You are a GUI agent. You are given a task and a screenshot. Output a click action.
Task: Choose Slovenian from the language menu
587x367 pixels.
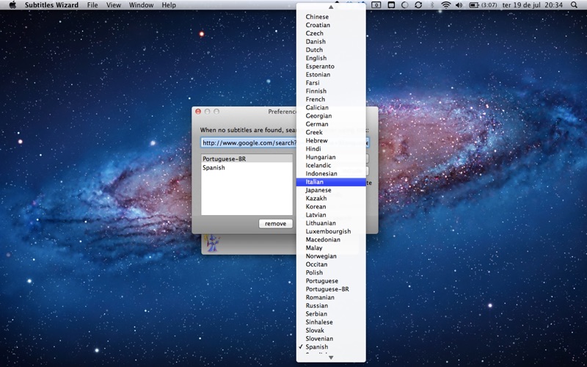(331, 338)
